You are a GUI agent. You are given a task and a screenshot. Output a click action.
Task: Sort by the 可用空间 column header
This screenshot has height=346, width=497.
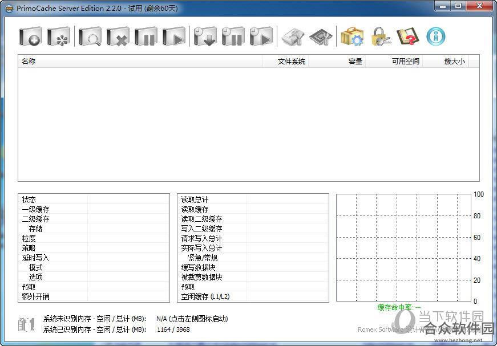click(394, 61)
